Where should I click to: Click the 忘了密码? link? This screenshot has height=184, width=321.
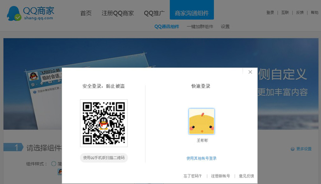click(192, 176)
